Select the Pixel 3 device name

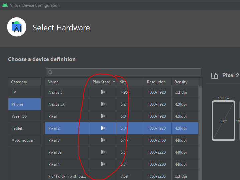point(54,140)
